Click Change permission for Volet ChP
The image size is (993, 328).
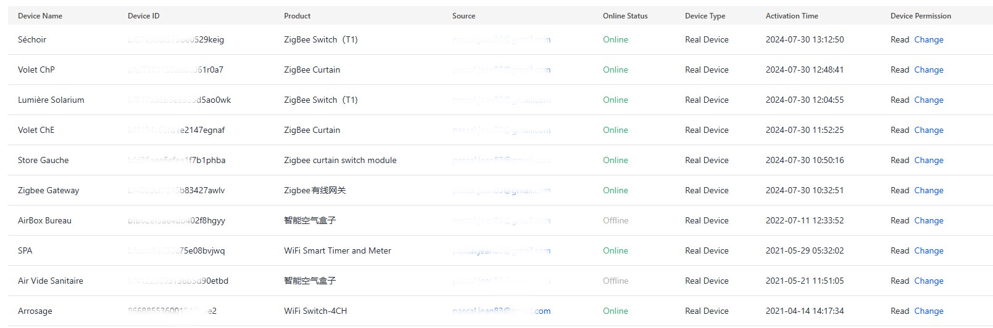(928, 70)
